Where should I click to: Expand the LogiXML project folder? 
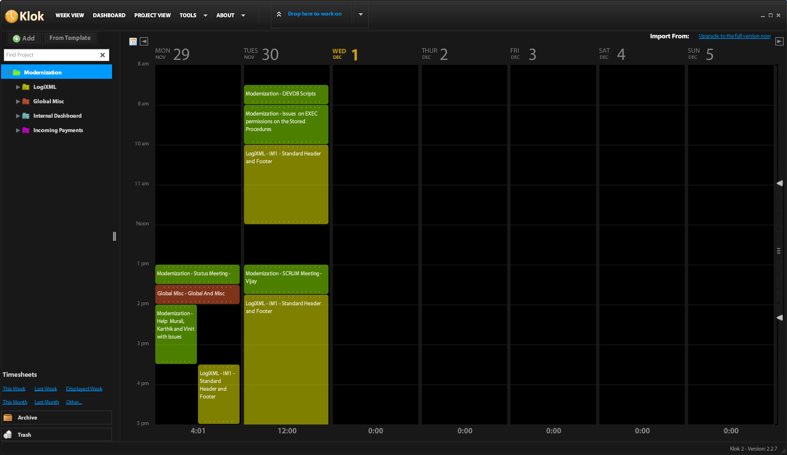click(18, 87)
